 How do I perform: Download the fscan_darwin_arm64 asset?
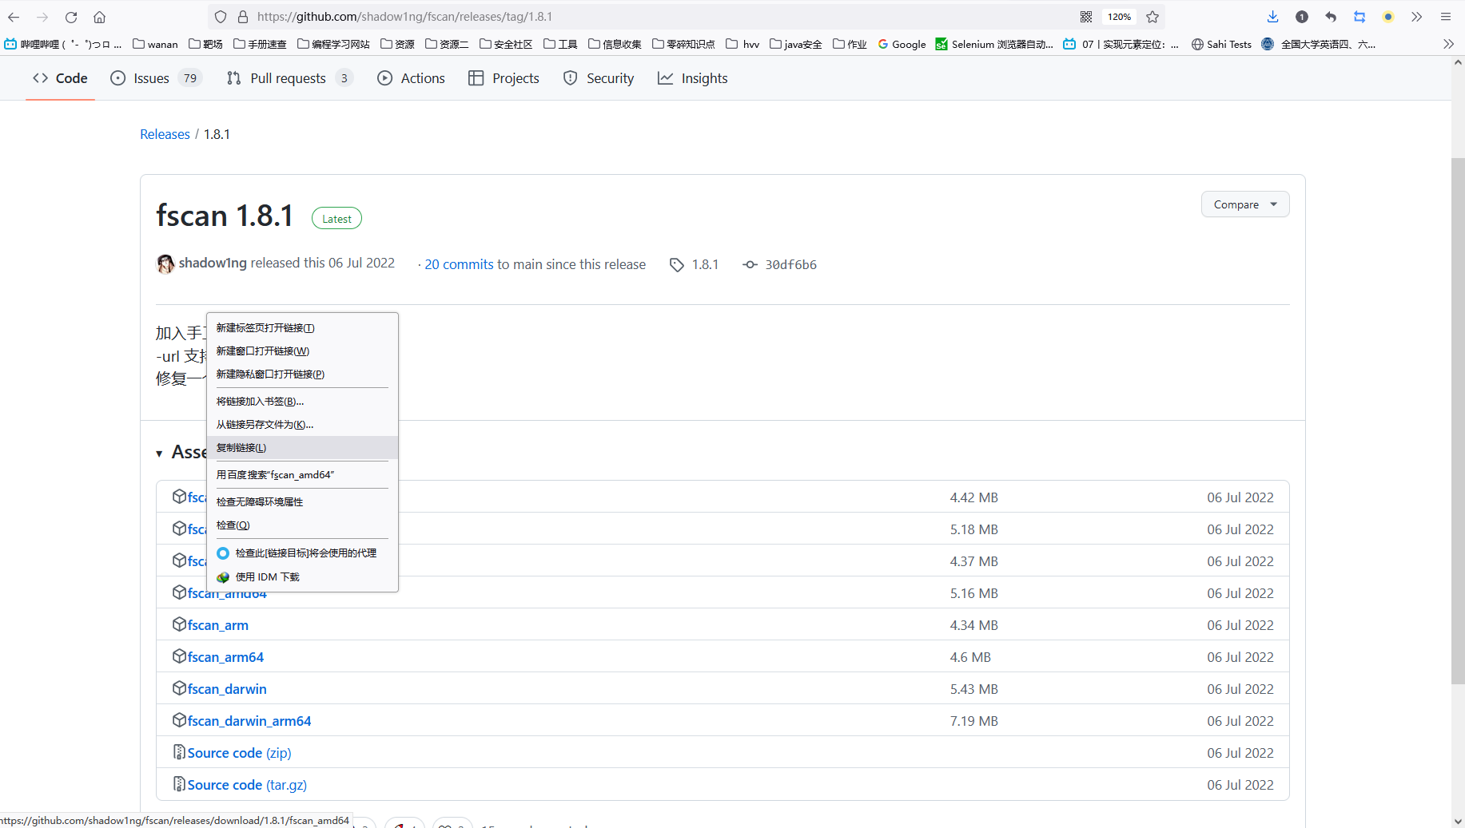click(249, 721)
